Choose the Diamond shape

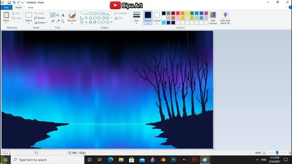coord(86,18)
